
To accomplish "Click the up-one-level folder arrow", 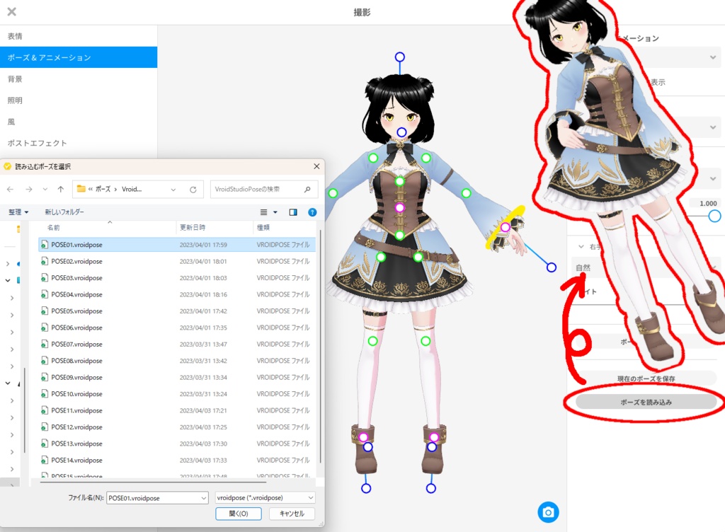I will [61, 189].
